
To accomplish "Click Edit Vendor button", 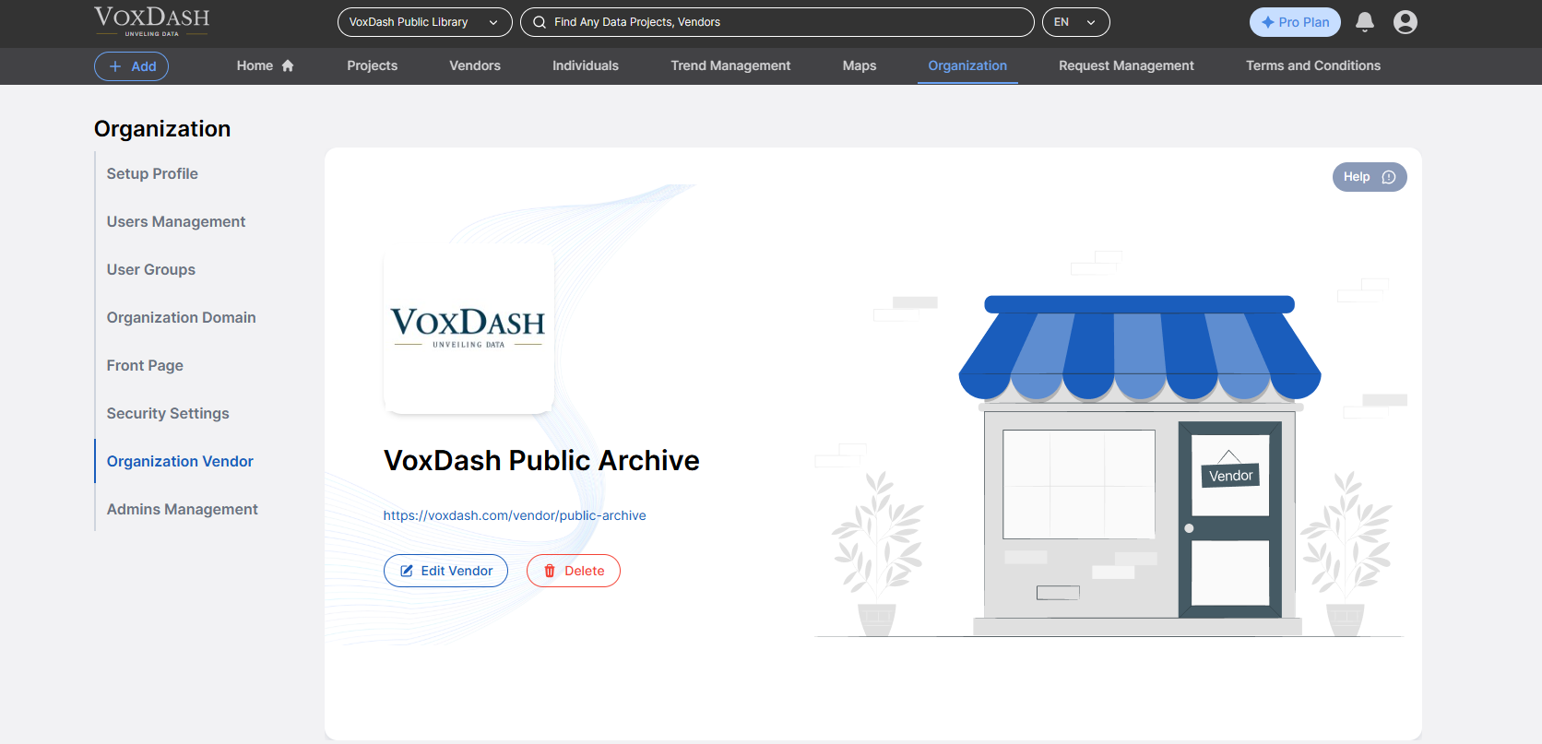I will [445, 571].
